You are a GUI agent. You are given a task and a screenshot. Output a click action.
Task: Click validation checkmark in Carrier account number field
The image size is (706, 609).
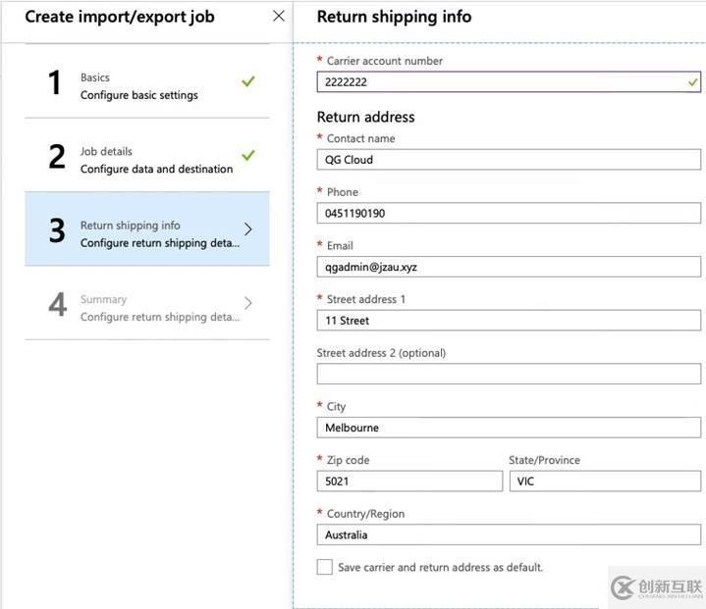(x=692, y=81)
